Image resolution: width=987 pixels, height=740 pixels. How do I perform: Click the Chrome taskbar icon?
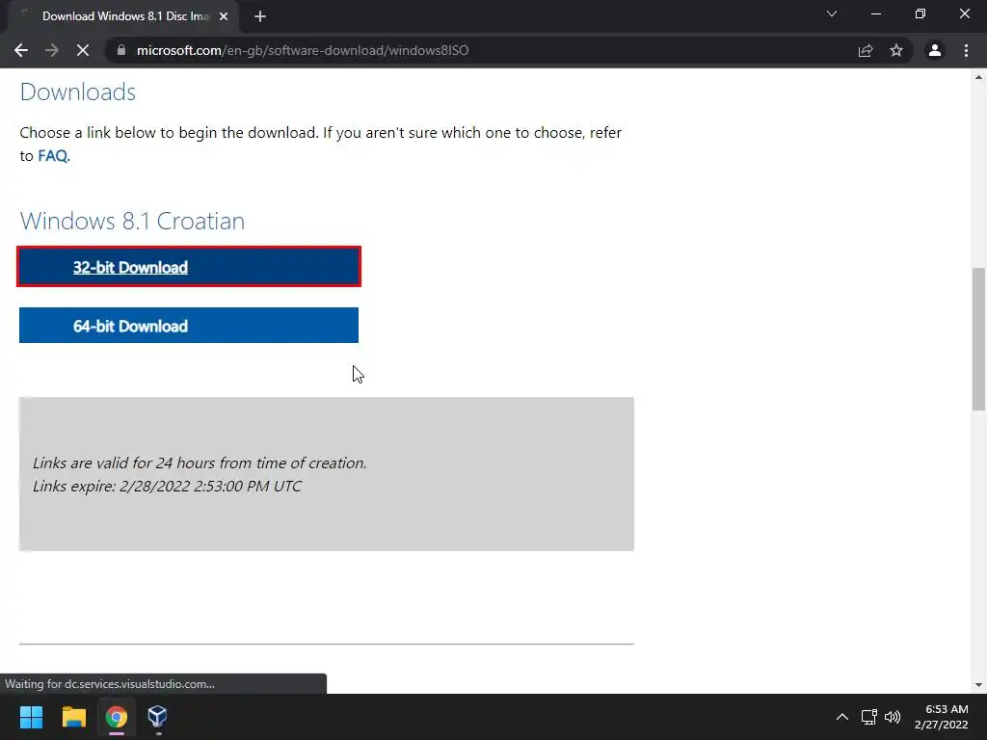point(117,717)
